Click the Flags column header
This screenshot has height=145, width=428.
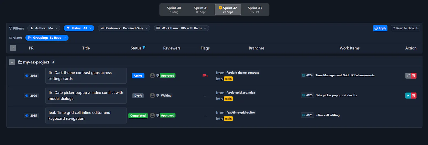click(x=205, y=48)
